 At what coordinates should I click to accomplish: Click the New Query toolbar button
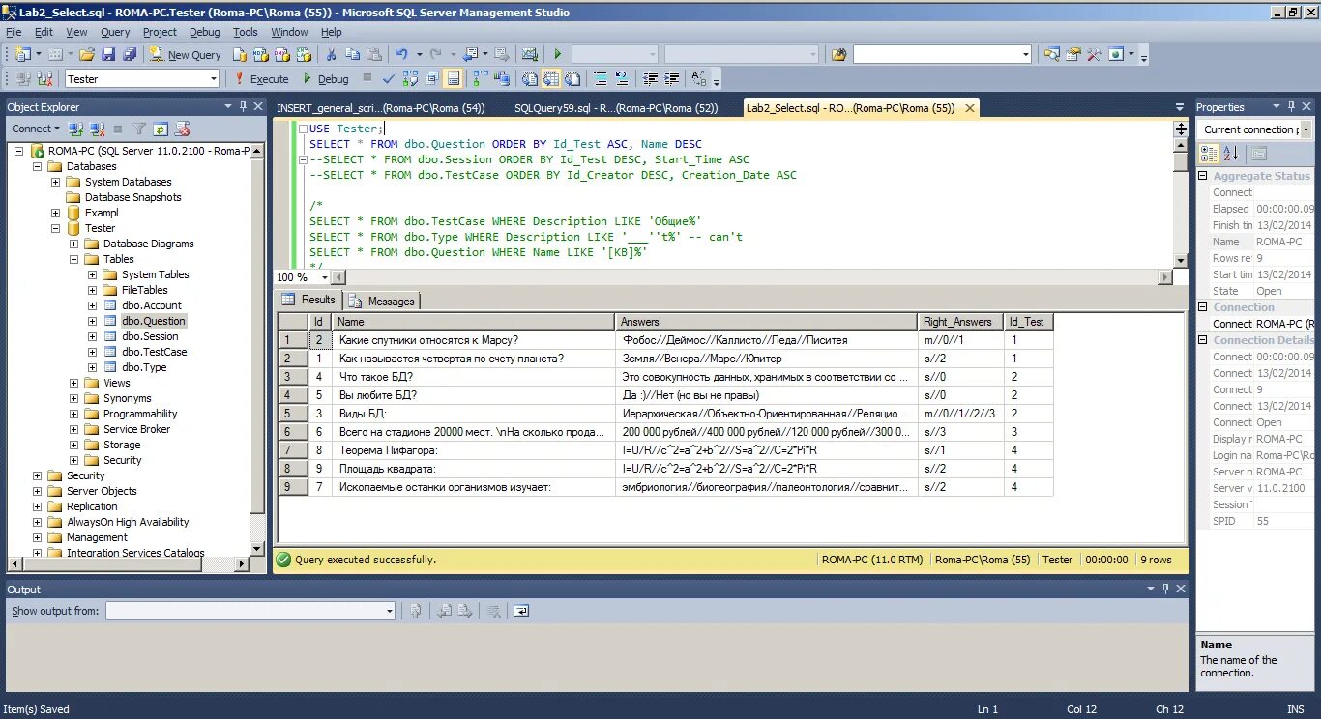coord(186,55)
